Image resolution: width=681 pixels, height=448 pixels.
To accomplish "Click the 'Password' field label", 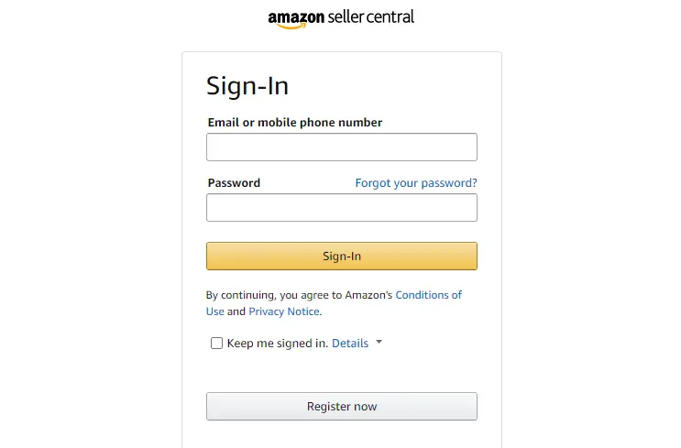I will point(234,183).
